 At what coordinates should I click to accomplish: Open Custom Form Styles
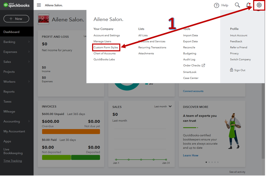pyautogui.click(x=106, y=47)
